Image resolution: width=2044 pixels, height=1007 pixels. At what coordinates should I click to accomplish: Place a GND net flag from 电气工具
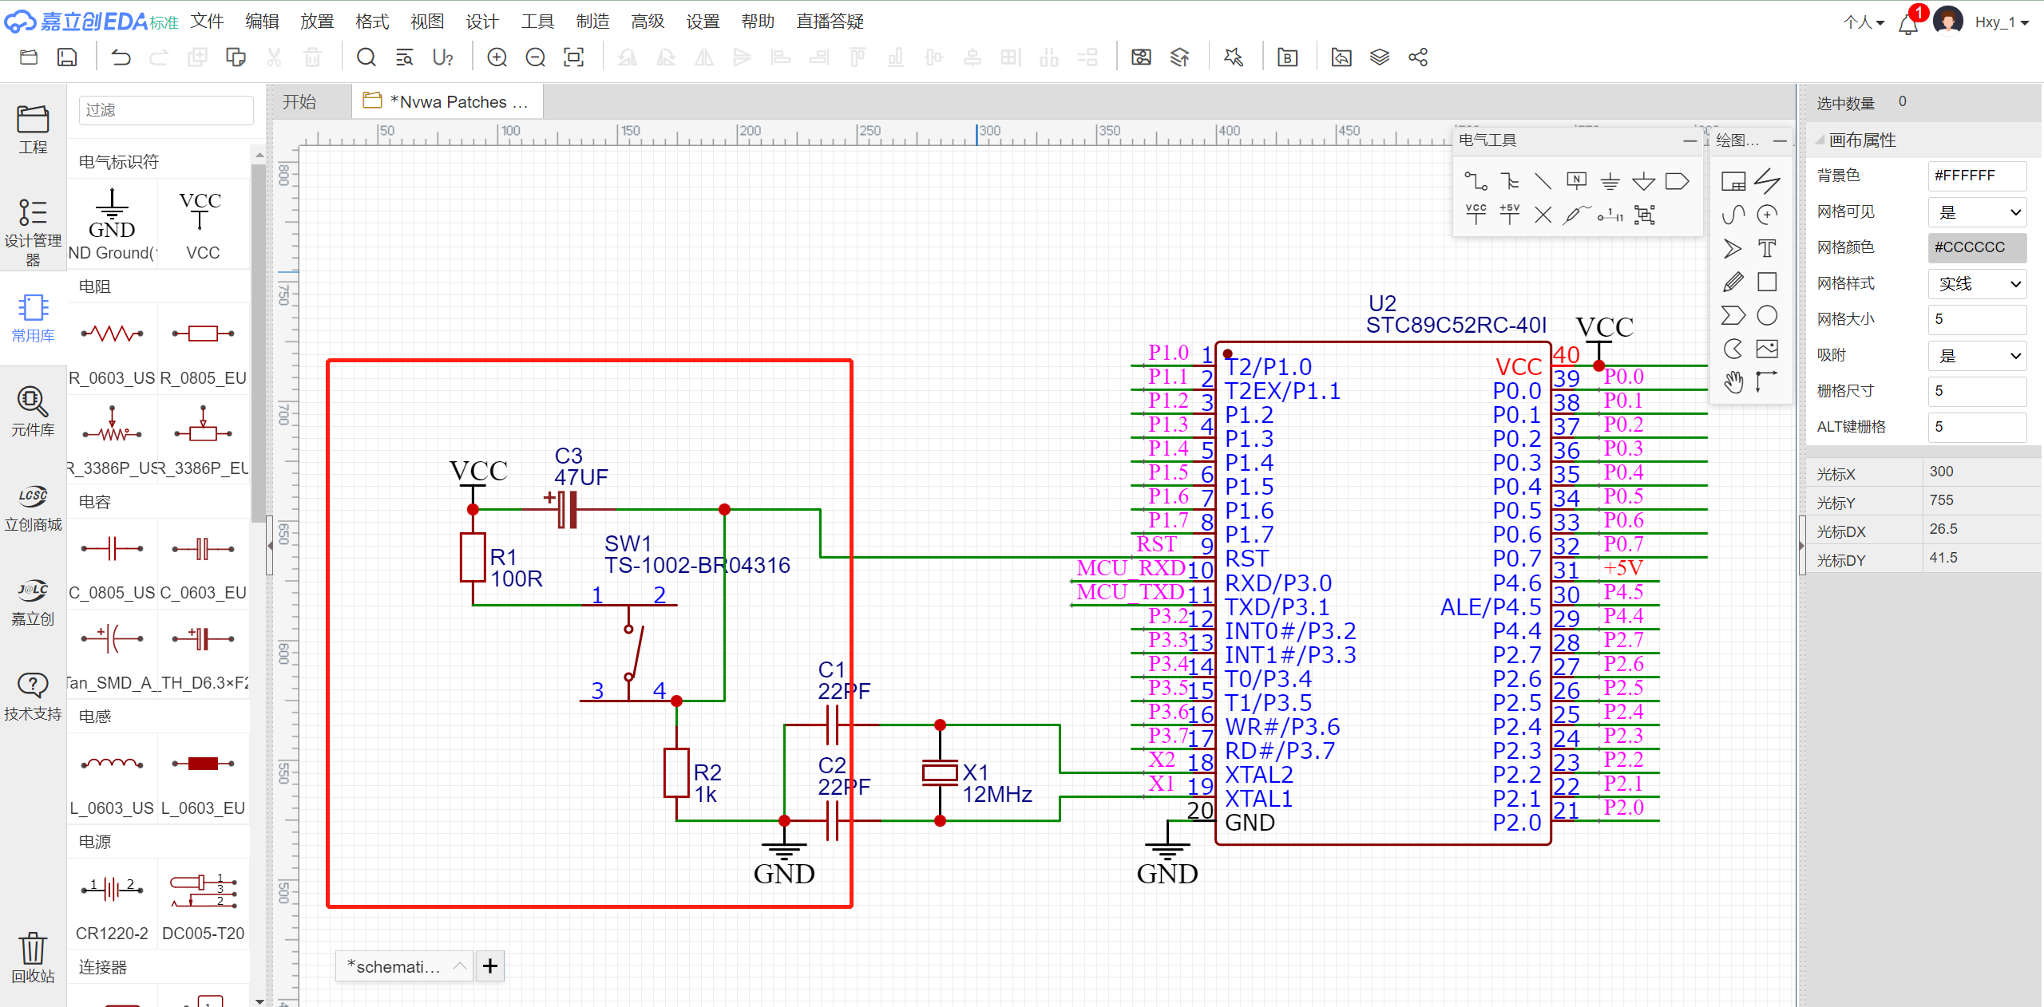(1610, 182)
